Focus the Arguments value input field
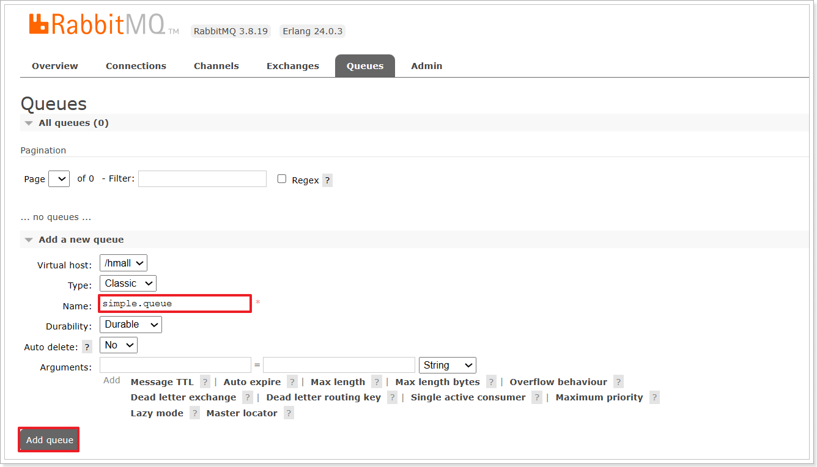Viewport: 817px width, 467px height. [339, 365]
